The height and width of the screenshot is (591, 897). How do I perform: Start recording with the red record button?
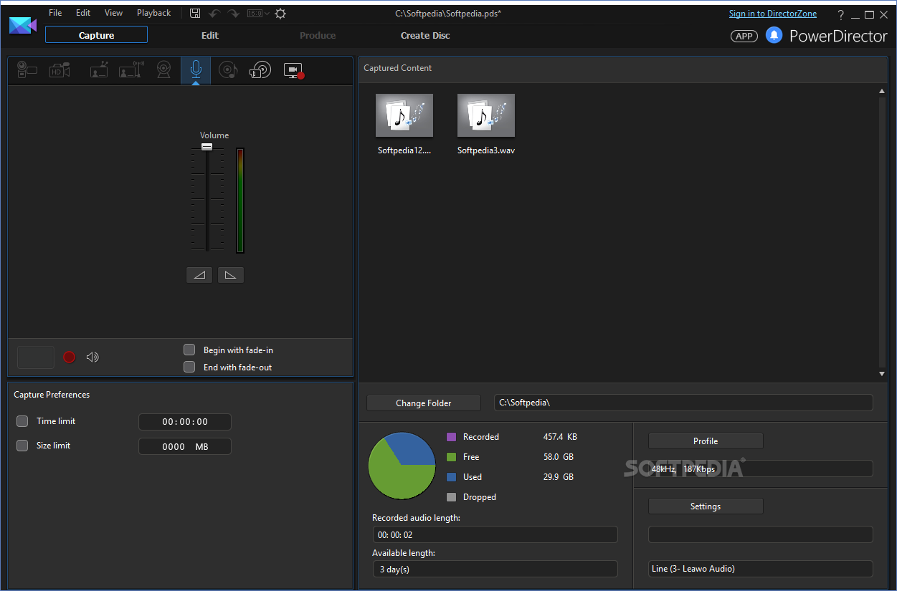[x=69, y=357]
